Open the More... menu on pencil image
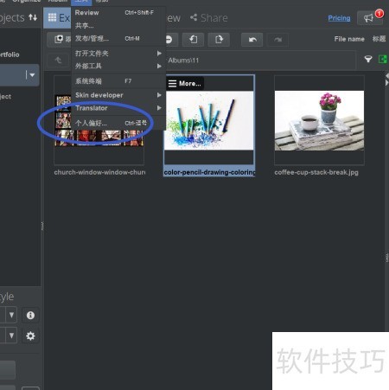389x390 pixels. point(185,84)
